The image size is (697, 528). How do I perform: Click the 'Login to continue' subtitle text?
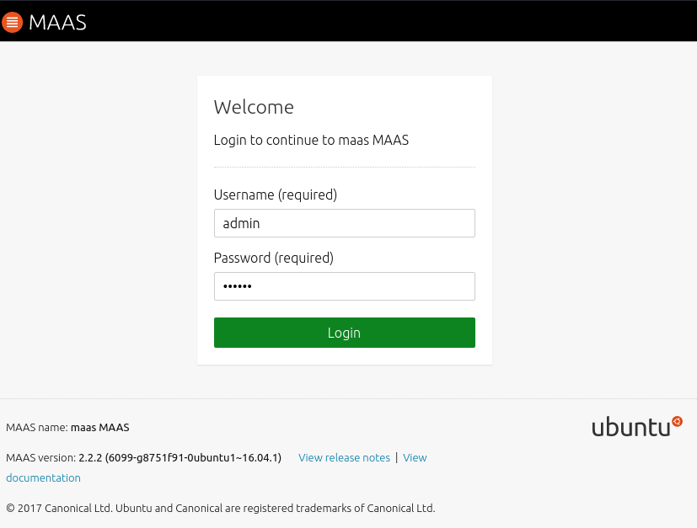pos(311,140)
